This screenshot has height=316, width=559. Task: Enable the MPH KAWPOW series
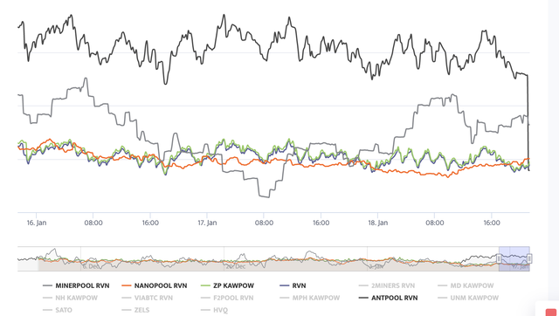pos(309,298)
